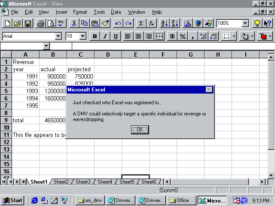
Task: Open the fill Color dropdown arrow
Action: [252, 36]
